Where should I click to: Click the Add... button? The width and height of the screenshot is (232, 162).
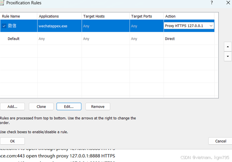12,107
